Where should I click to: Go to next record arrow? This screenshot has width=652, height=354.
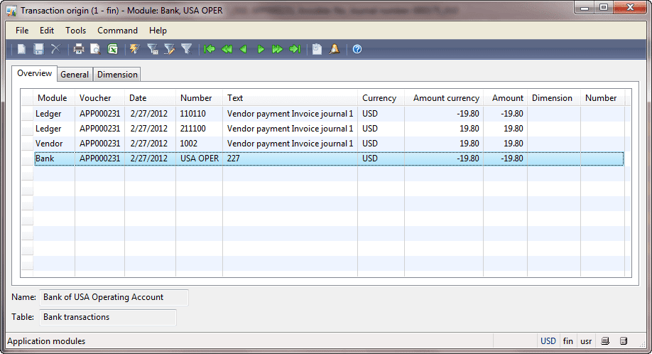pos(261,49)
